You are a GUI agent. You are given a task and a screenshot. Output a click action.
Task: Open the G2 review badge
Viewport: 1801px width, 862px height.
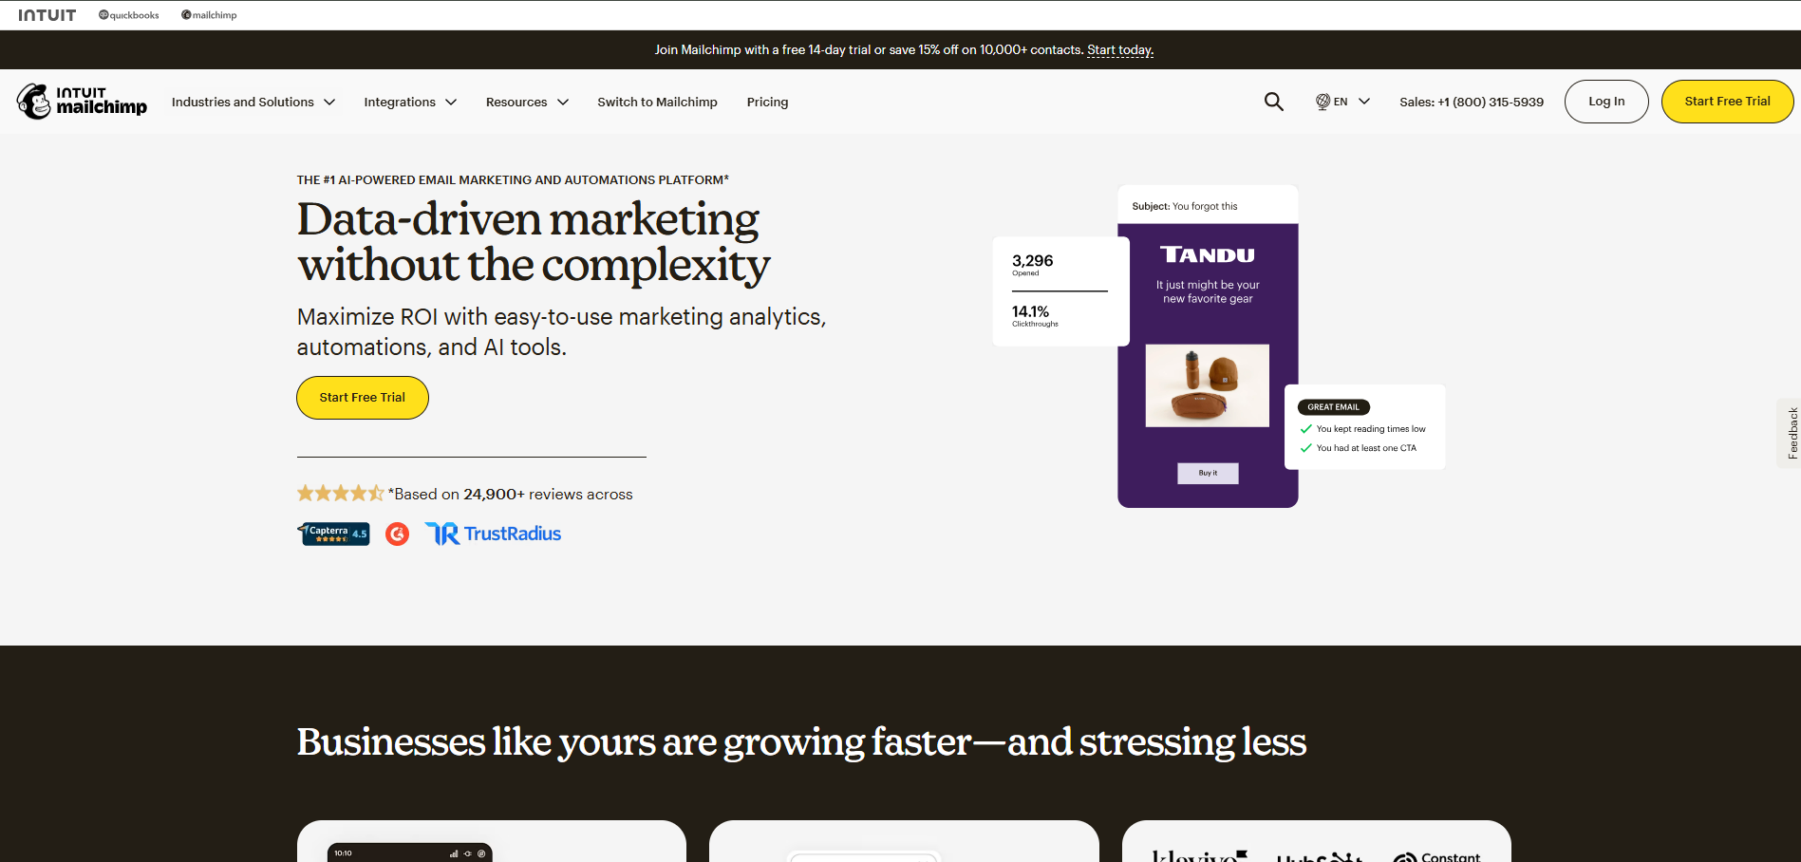click(397, 534)
